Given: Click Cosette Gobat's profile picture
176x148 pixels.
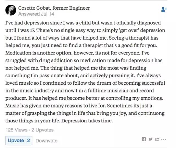Looking at the screenshot, I should (x=11, y=10).
